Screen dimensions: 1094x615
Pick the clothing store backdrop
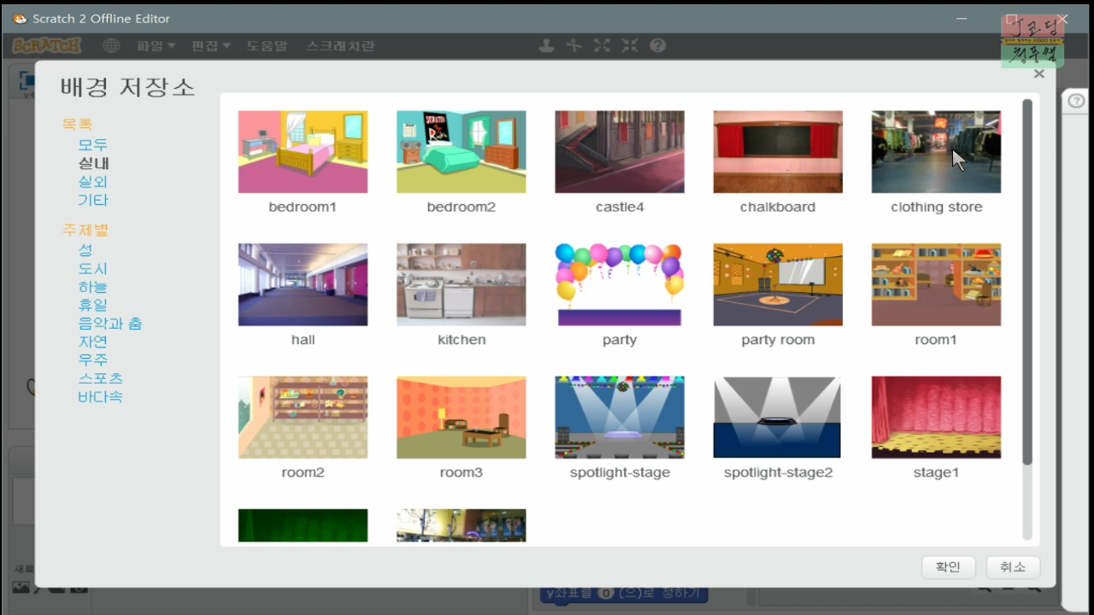936,152
